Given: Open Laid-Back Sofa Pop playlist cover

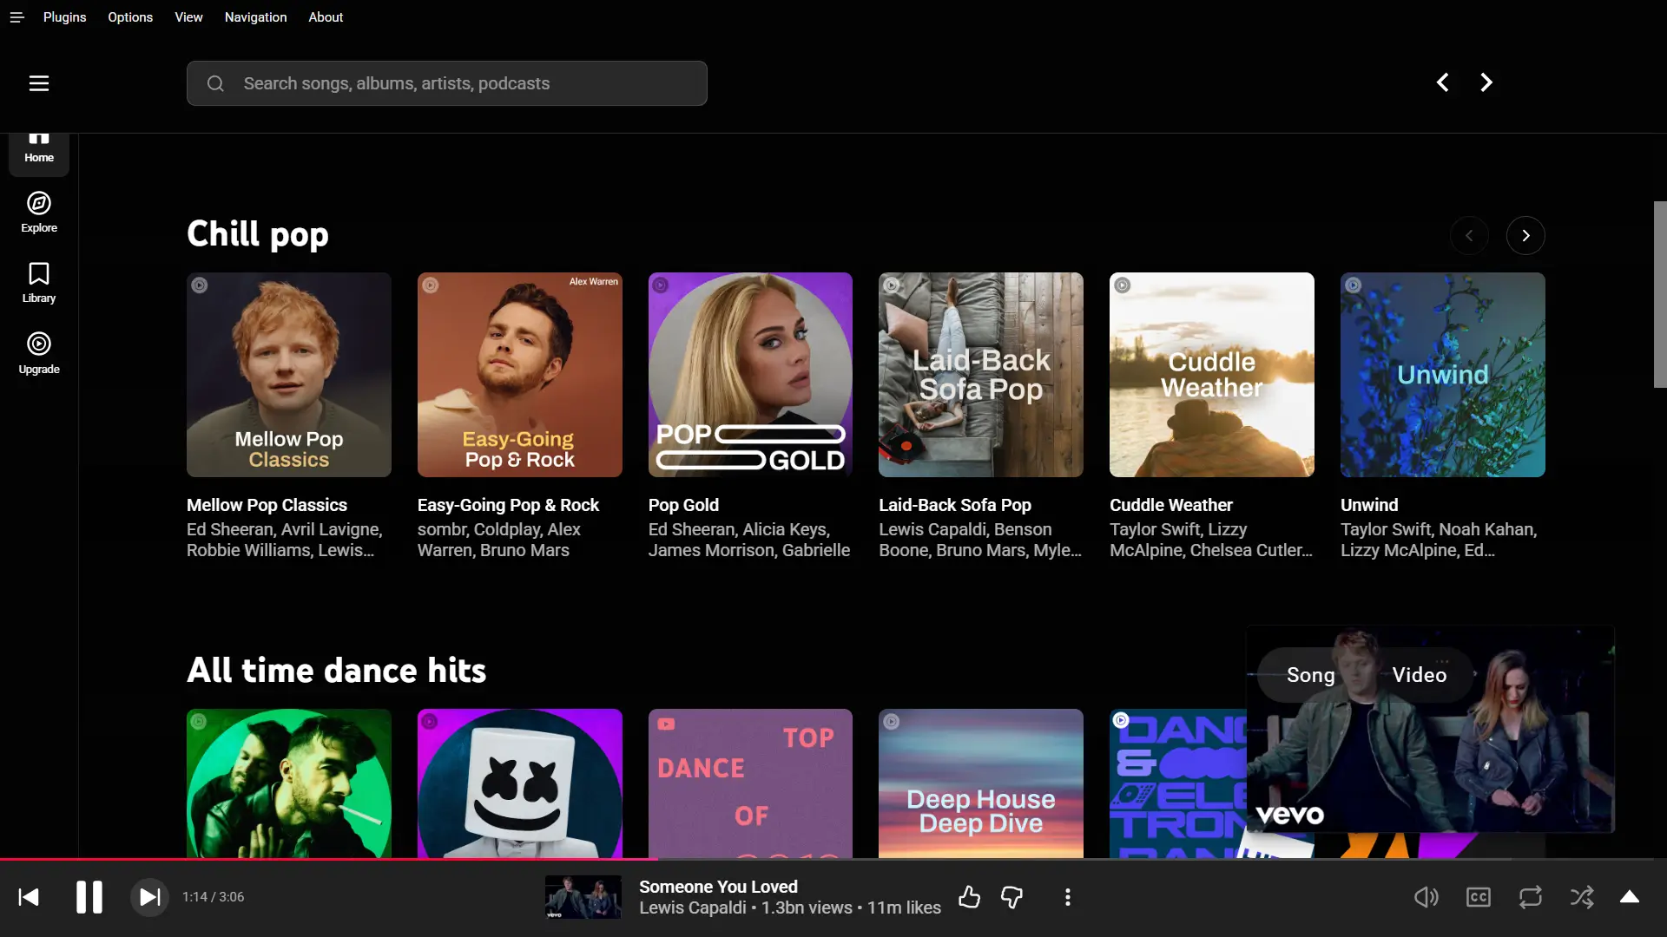Looking at the screenshot, I should [981, 375].
